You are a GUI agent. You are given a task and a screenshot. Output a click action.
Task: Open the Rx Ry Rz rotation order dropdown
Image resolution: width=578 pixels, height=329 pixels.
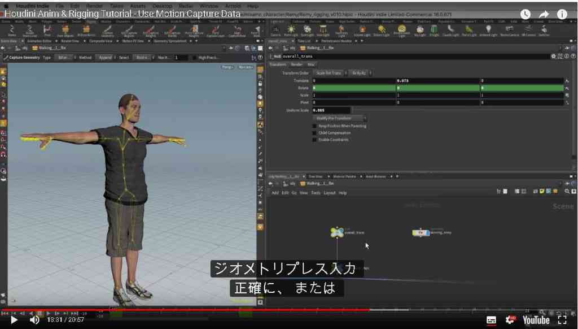[x=360, y=73]
